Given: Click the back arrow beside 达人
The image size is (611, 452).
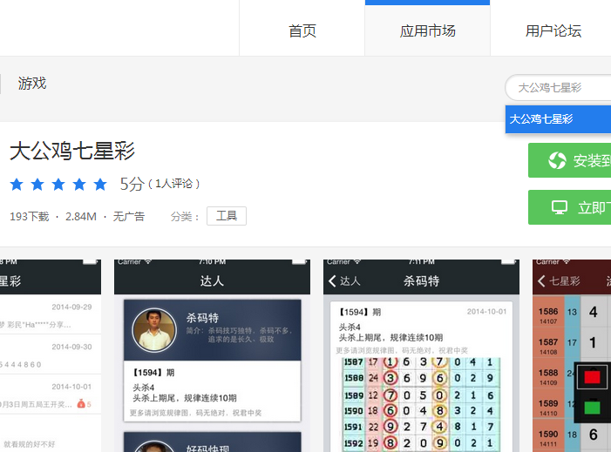Looking at the screenshot, I should point(332,280).
